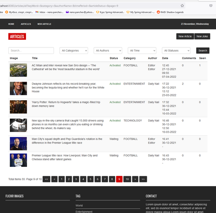Open Premier League title race article title
Viewport: 216px width, 213px height.
(x=65, y=157)
